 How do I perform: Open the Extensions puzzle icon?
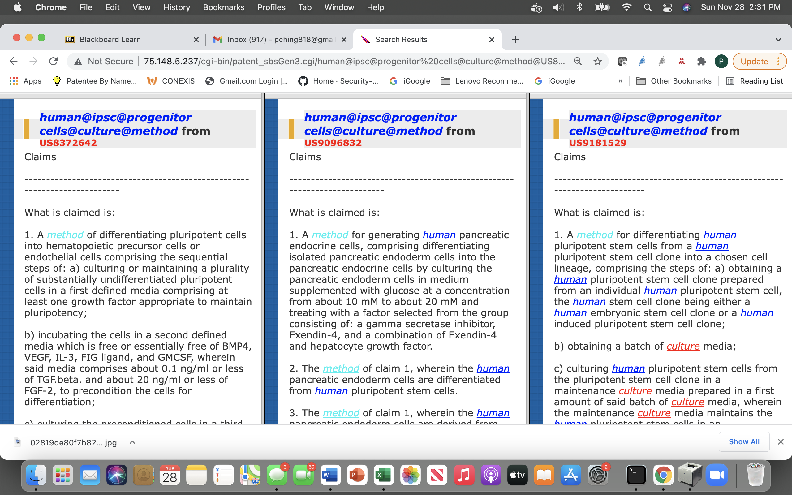701,61
